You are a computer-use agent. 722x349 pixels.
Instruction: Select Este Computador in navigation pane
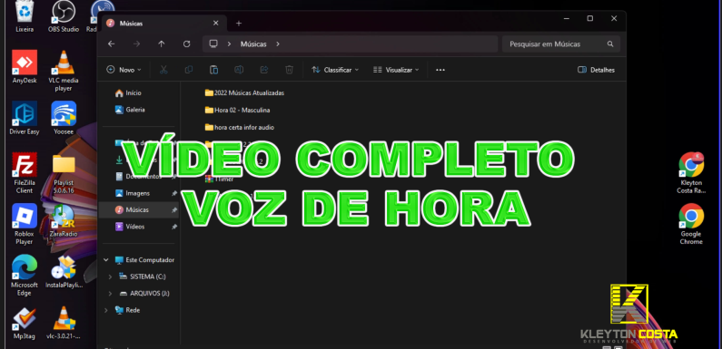144,260
